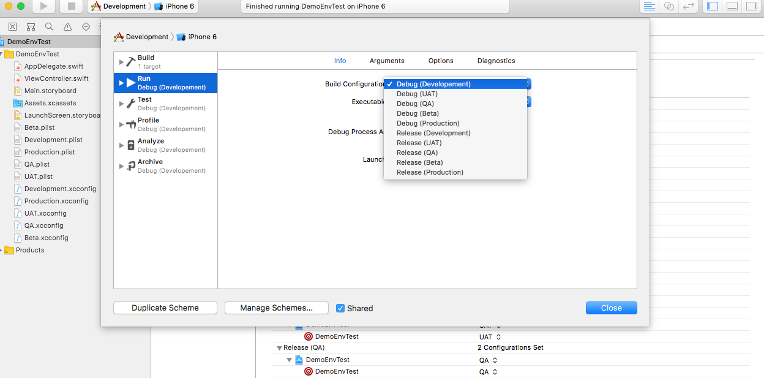Expand the Test action disclosure triangle
The width and height of the screenshot is (764, 378).
121,104
